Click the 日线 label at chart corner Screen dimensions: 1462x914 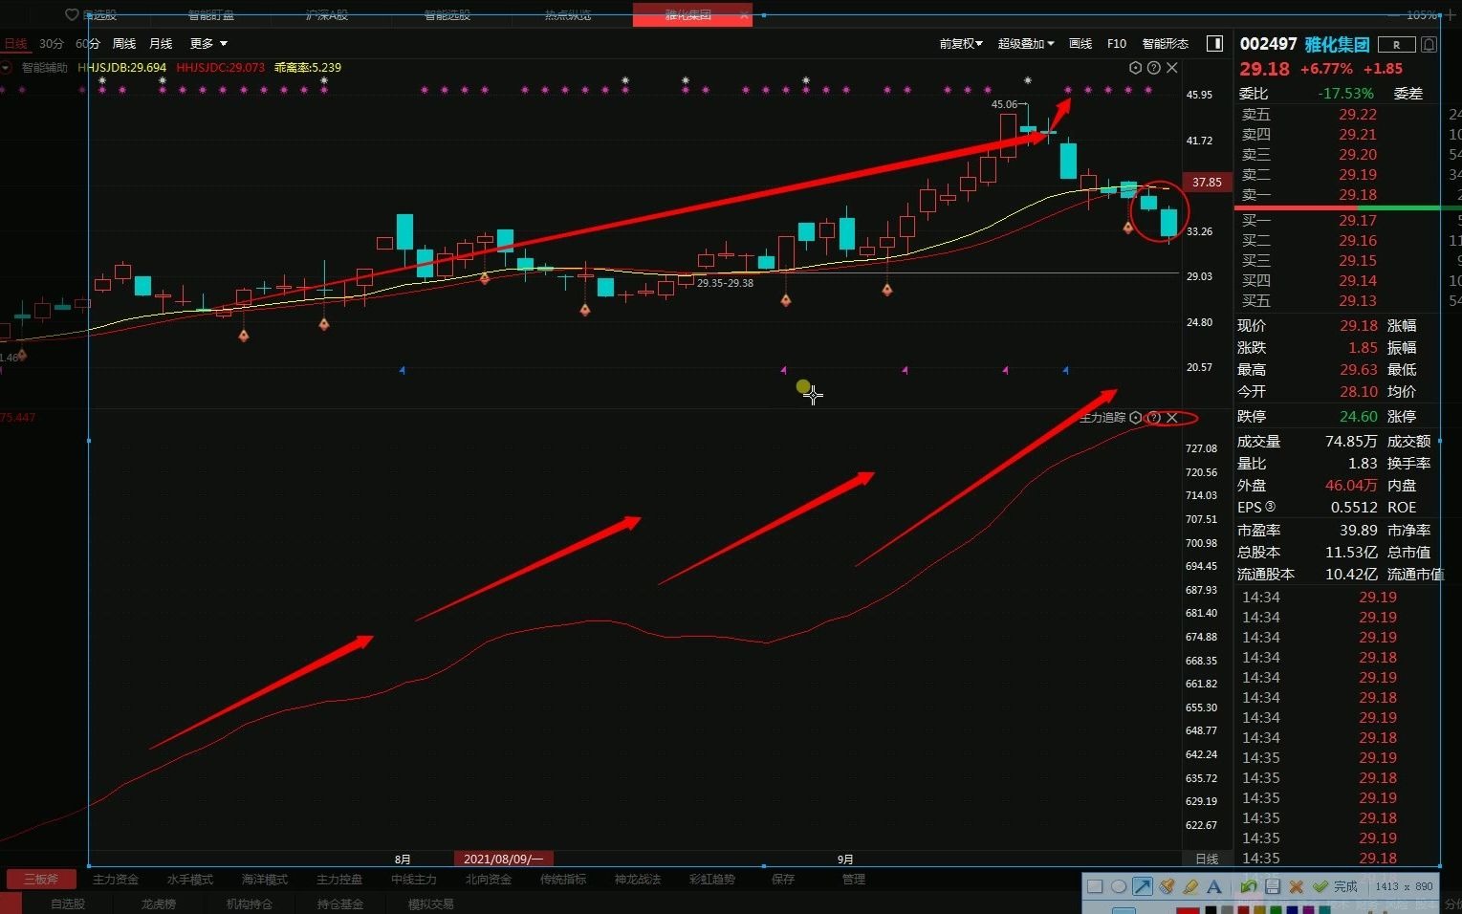[x=1208, y=859]
